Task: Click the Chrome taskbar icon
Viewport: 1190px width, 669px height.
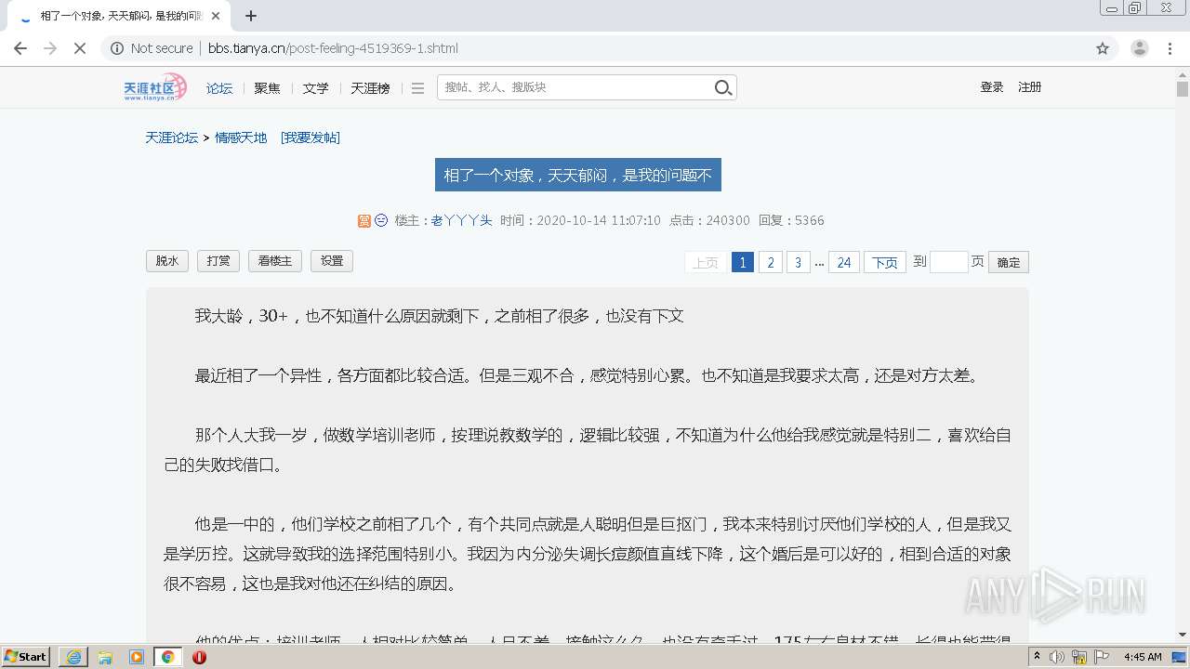Action: tap(168, 657)
